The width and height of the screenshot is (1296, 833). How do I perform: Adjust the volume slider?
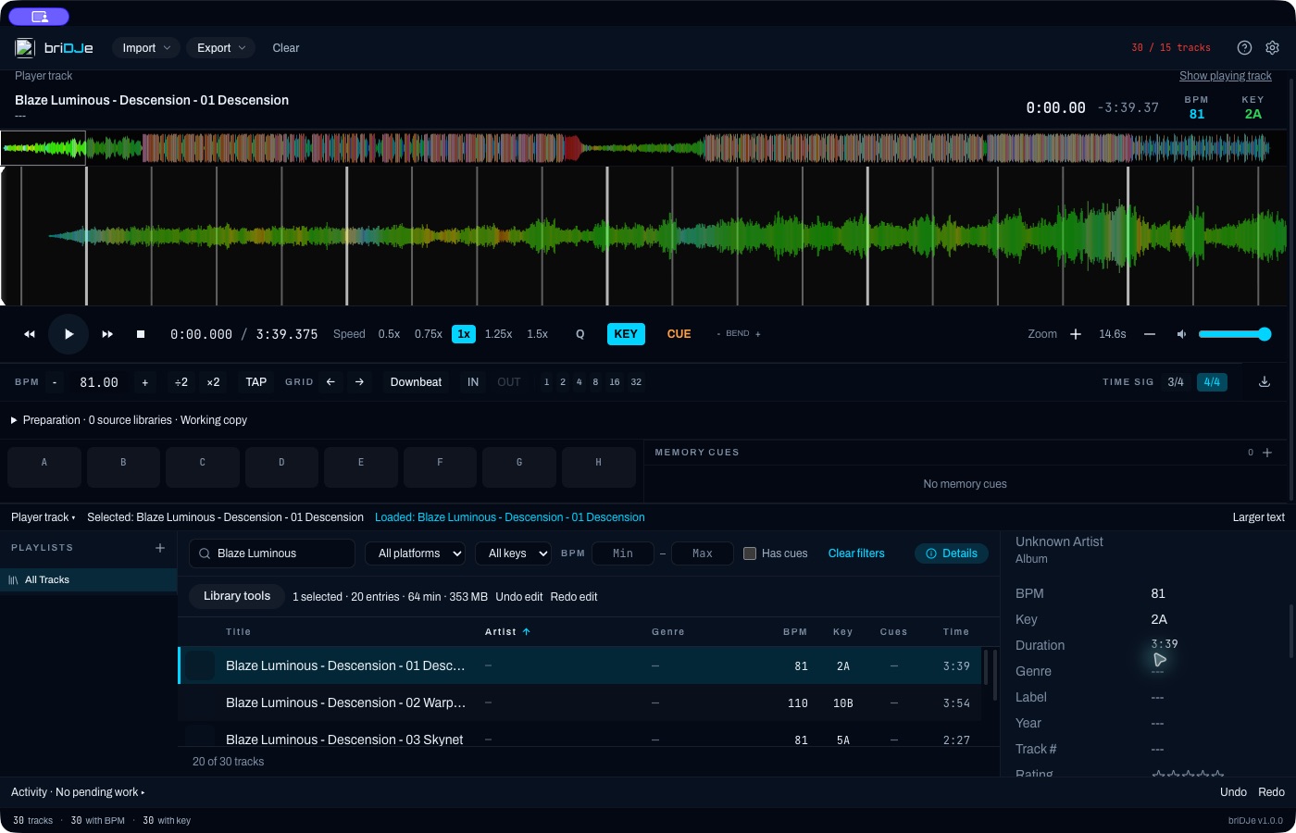click(x=1235, y=334)
